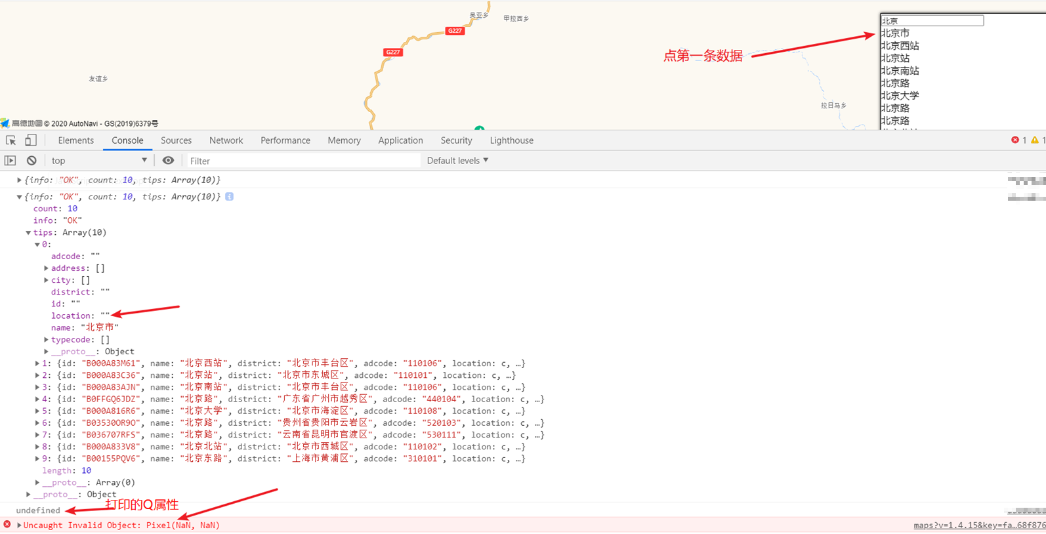Select 北京站 suggestion

tap(895, 58)
